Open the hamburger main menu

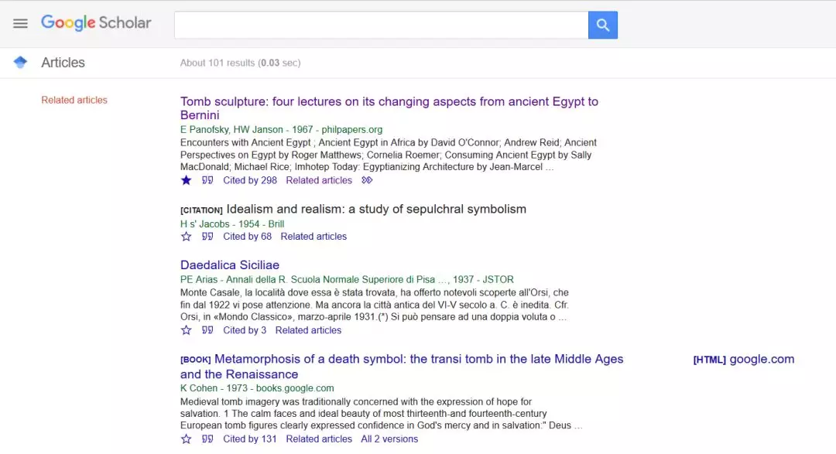(x=20, y=24)
